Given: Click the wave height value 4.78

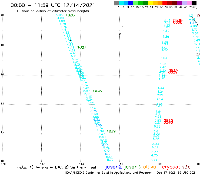Looking at the screenshot, I should pyautogui.click(x=63, y=24).
